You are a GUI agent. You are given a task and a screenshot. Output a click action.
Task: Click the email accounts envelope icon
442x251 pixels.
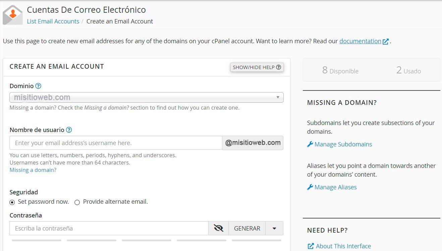[13, 15]
